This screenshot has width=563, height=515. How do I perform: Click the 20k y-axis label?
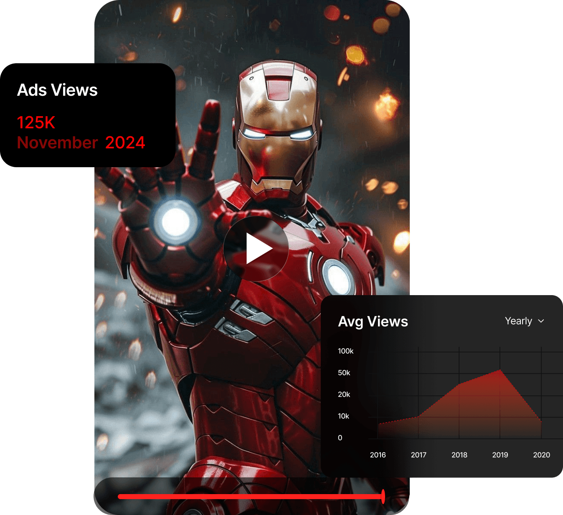(x=344, y=395)
